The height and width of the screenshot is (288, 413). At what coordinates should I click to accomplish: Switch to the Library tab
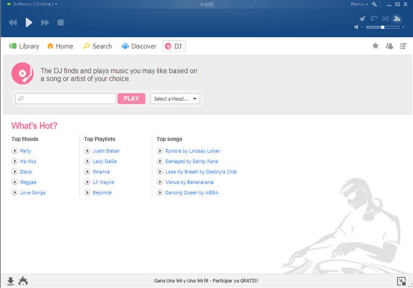point(24,46)
